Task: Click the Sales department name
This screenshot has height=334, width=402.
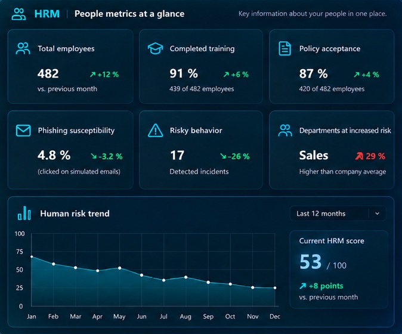Action: pos(314,155)
